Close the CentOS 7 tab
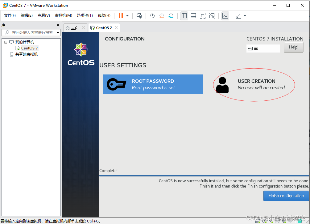The height and width of the screenshot is (224, 310). click(116, 27)
